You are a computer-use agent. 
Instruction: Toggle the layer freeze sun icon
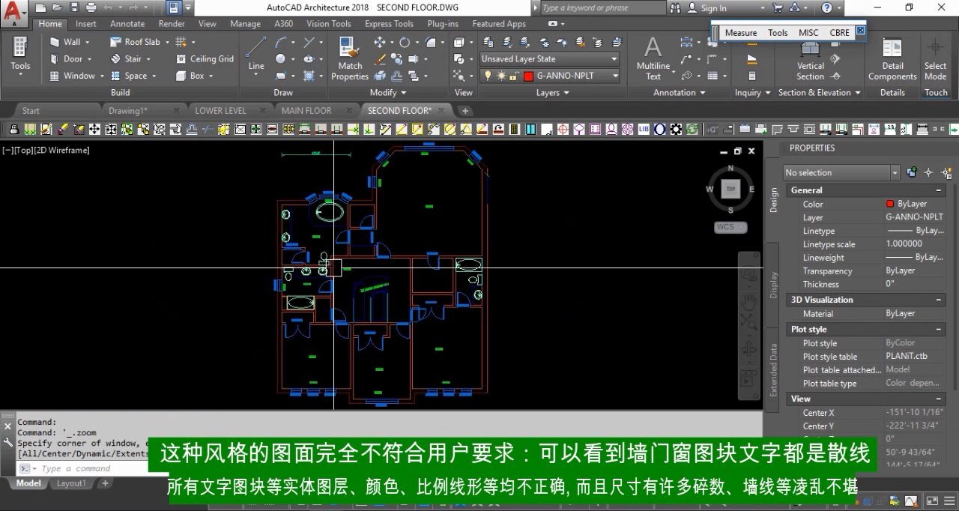coord(500,76)
